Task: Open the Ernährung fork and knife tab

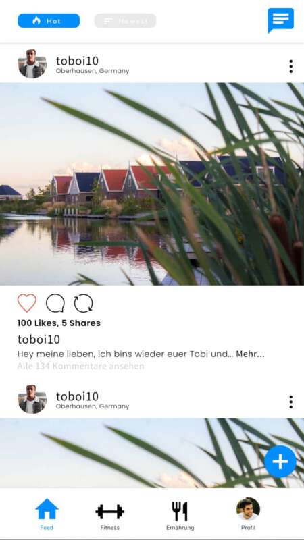Action: point(180,514)
